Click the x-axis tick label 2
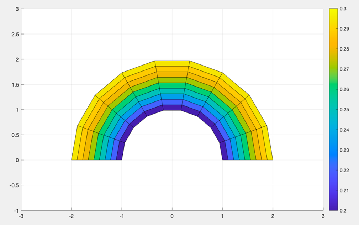 [x=273, y=216]
